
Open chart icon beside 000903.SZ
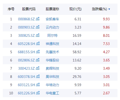pyautogui.click(x=38, y=27)
